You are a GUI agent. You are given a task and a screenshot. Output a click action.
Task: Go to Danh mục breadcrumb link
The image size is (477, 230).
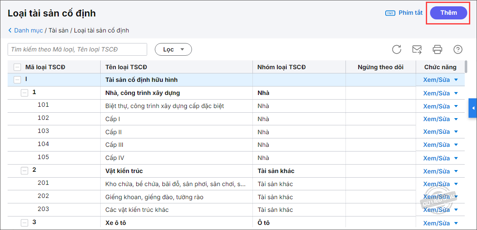tap(28, 30)
